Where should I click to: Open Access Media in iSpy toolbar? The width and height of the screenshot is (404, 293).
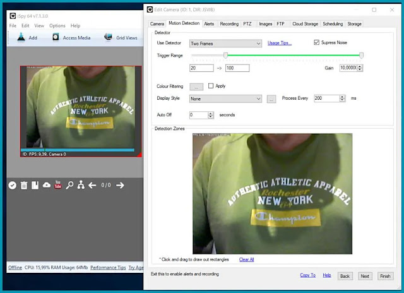click(71, 38)
